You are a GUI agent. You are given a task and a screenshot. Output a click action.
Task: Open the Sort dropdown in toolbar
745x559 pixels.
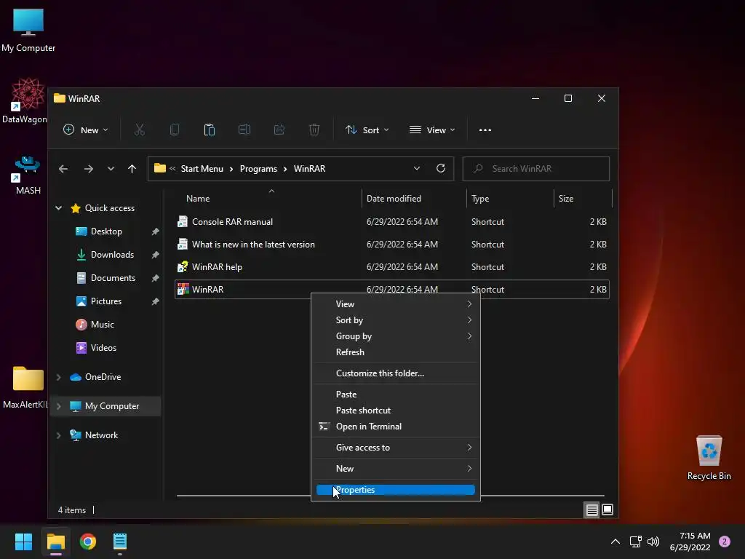[x=367, y=130]
